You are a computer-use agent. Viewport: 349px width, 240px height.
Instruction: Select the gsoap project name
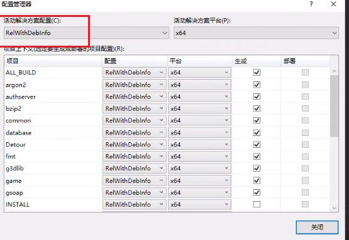point(14,193)
